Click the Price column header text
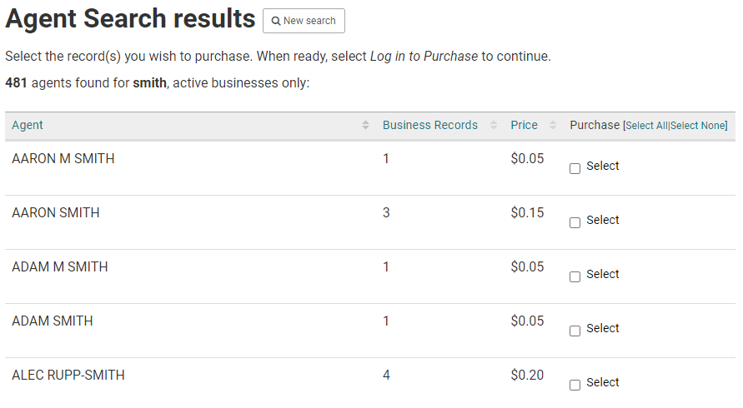The height and width of the screenshot is (408, 743). coord(524,125)
